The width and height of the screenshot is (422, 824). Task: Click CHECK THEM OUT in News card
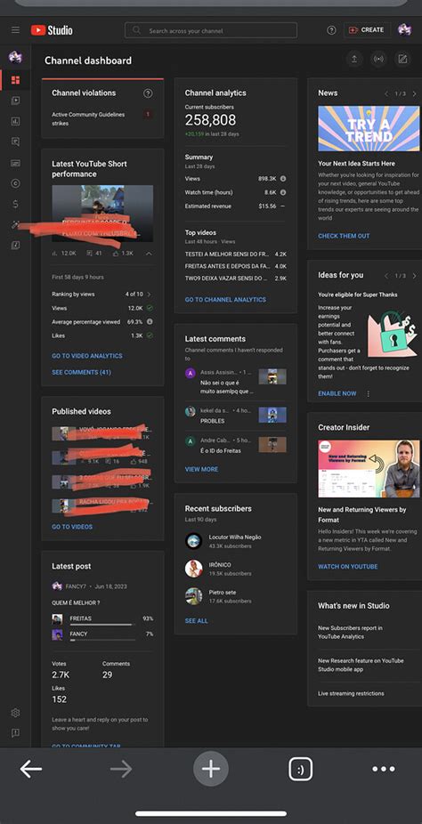344,236
